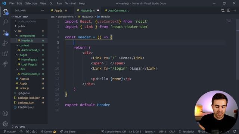239x134 pixels.
Task: Open the Accounts menu icon
Action: coord(5,113)
